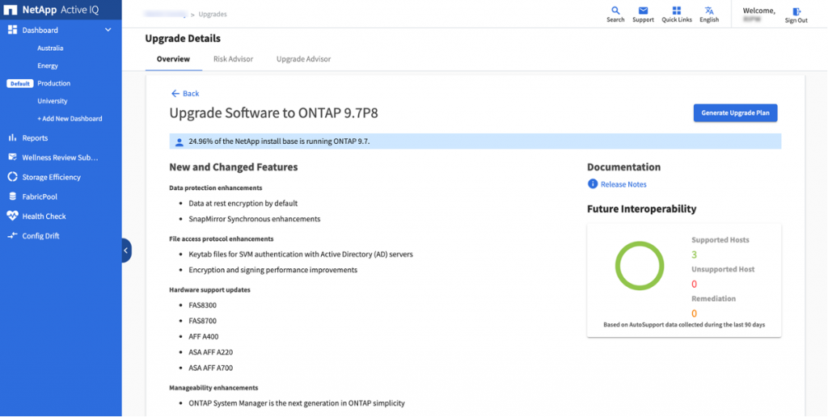Click the Unsupported Host count 0
Image resolution: width=828 pixels, height=417 pixels.
coord(695,284)
